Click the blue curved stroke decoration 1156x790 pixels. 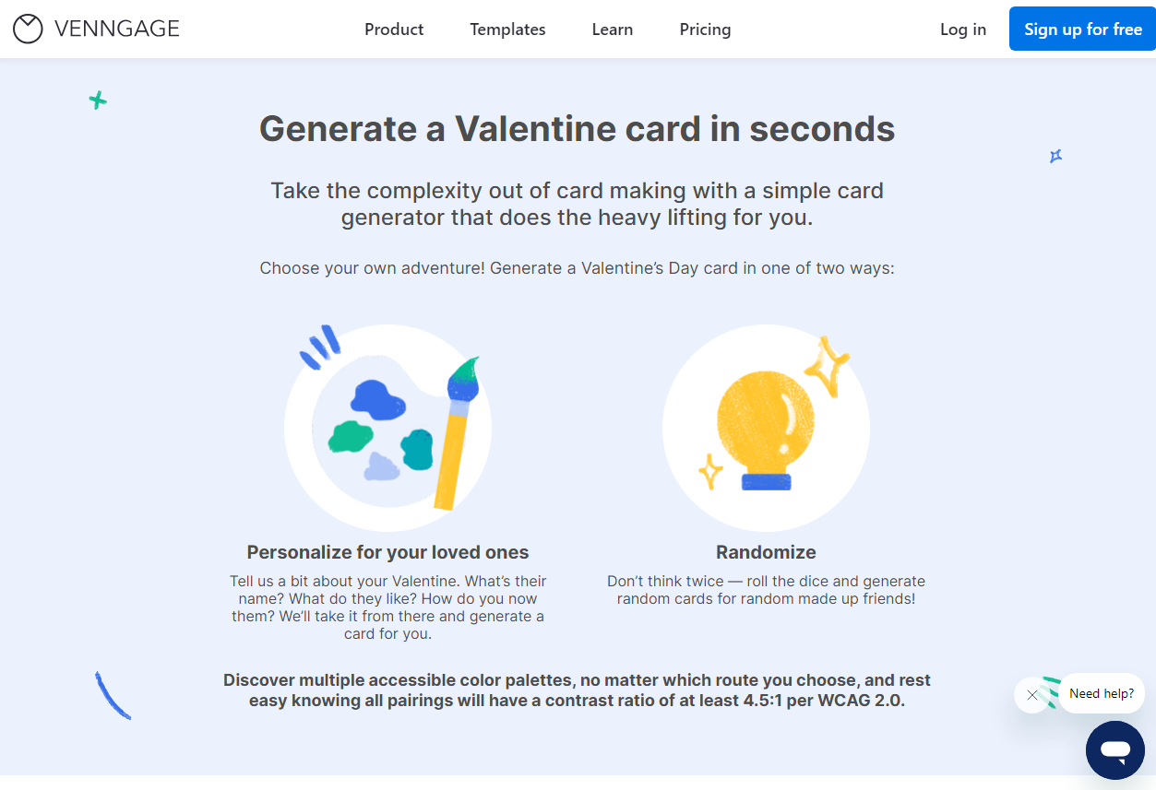pyautogui.click(x=113, y=695)
